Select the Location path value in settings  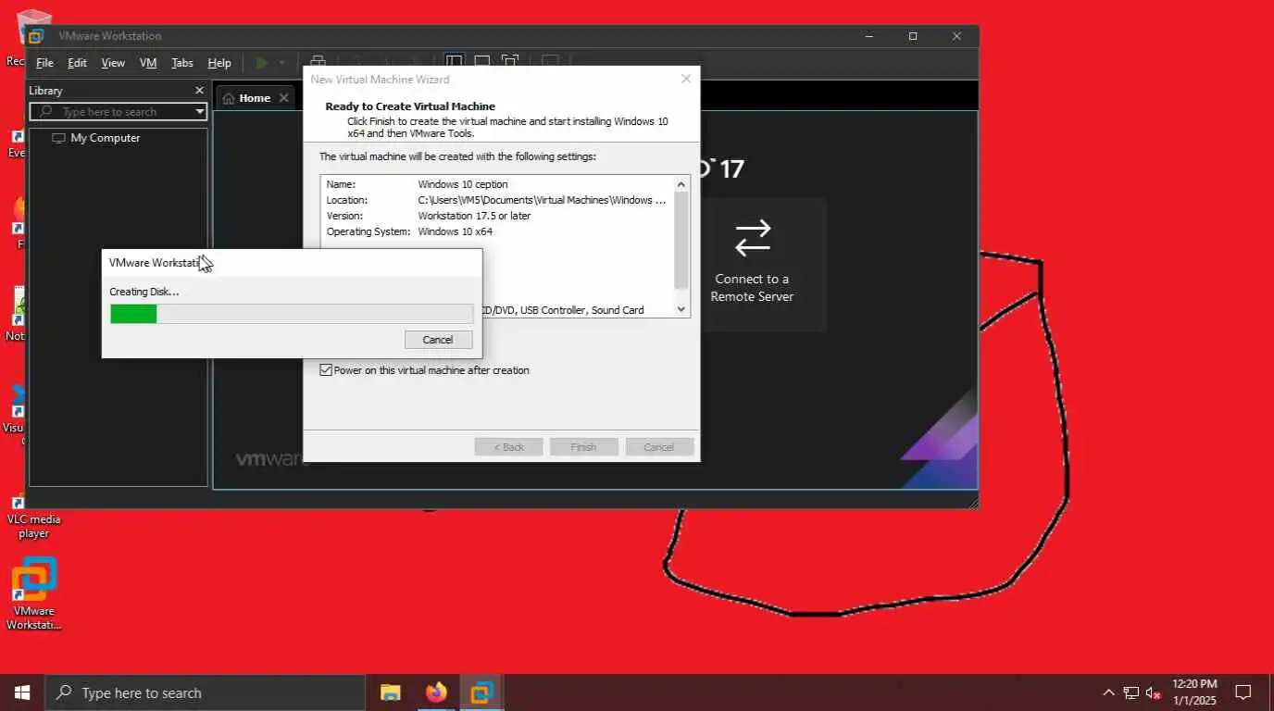coord(542,200)
